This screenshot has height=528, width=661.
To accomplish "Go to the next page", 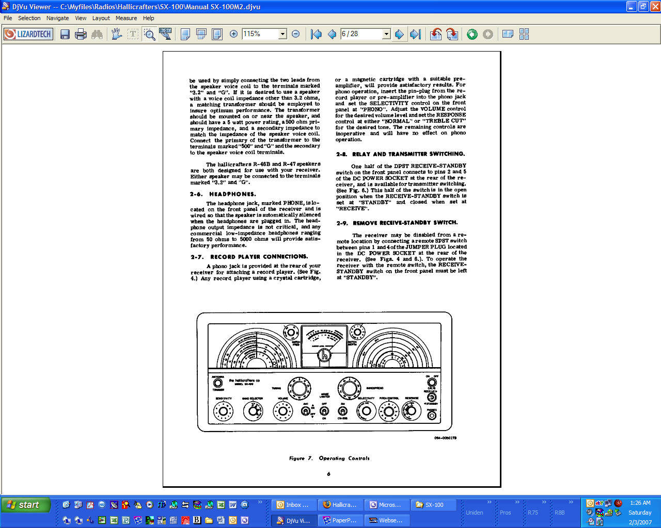I will pyautogui.click(x=399, y=34).
